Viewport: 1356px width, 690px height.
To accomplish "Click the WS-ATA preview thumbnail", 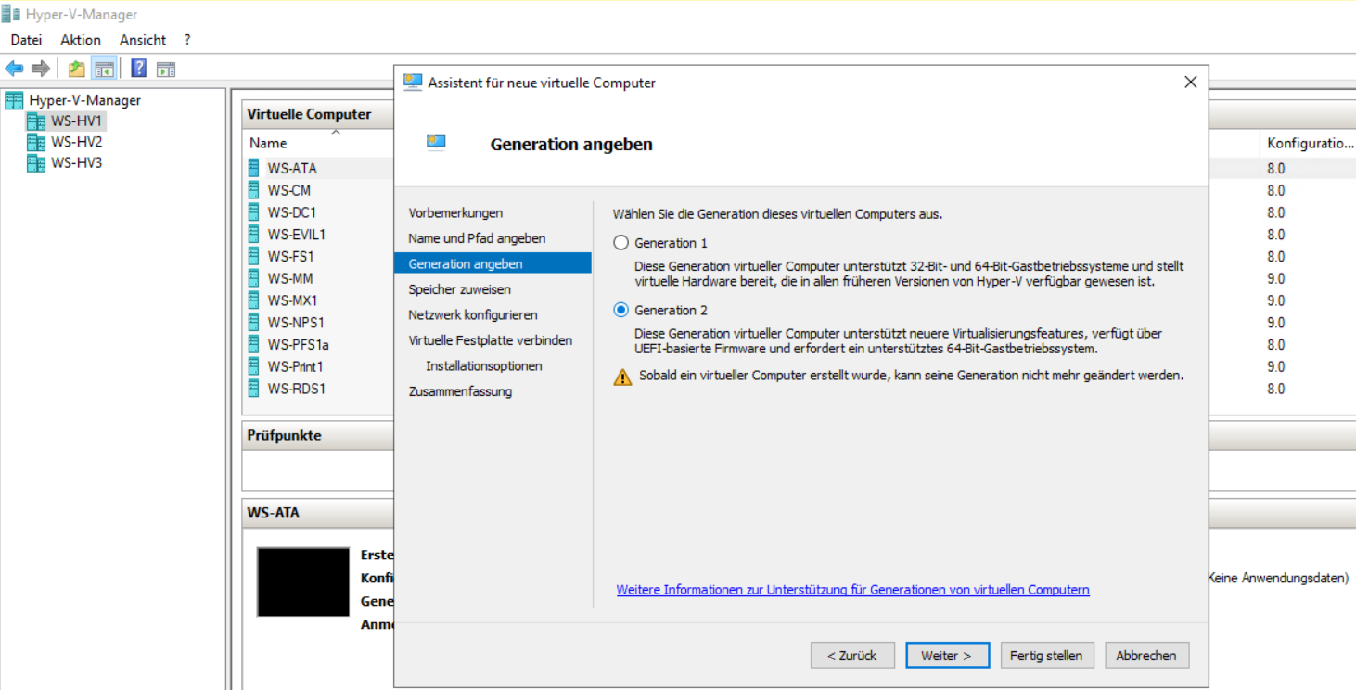I will [x=303, y=581].
